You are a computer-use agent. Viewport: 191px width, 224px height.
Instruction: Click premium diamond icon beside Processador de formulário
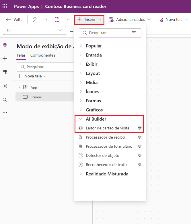point(140,146)
